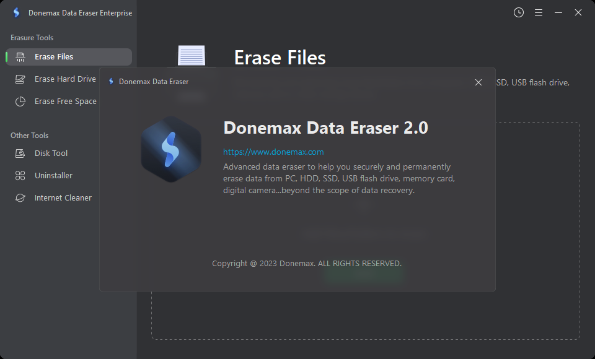Click the 'Erase Files' page heading
This screenshot has height=359, width=595.
point(280,58)
